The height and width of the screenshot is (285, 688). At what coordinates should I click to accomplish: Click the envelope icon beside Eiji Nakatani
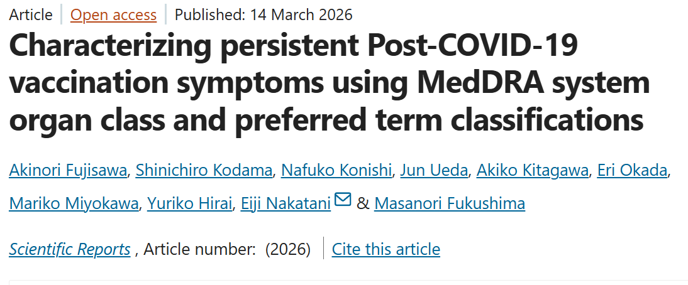coord(343,200)
